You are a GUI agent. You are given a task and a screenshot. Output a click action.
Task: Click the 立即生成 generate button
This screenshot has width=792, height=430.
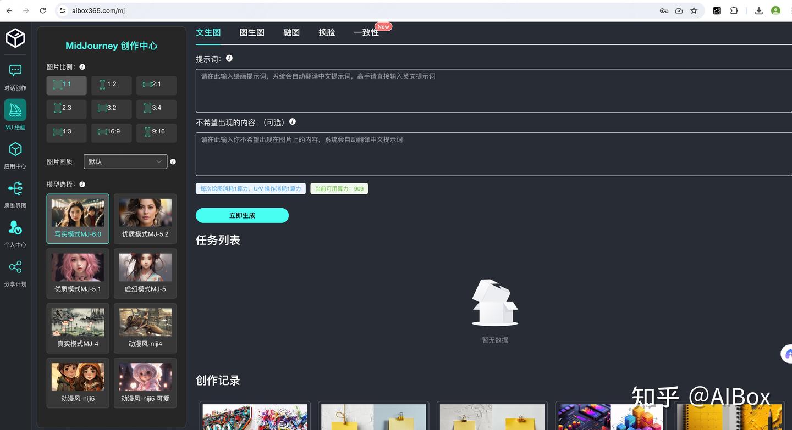242,215
